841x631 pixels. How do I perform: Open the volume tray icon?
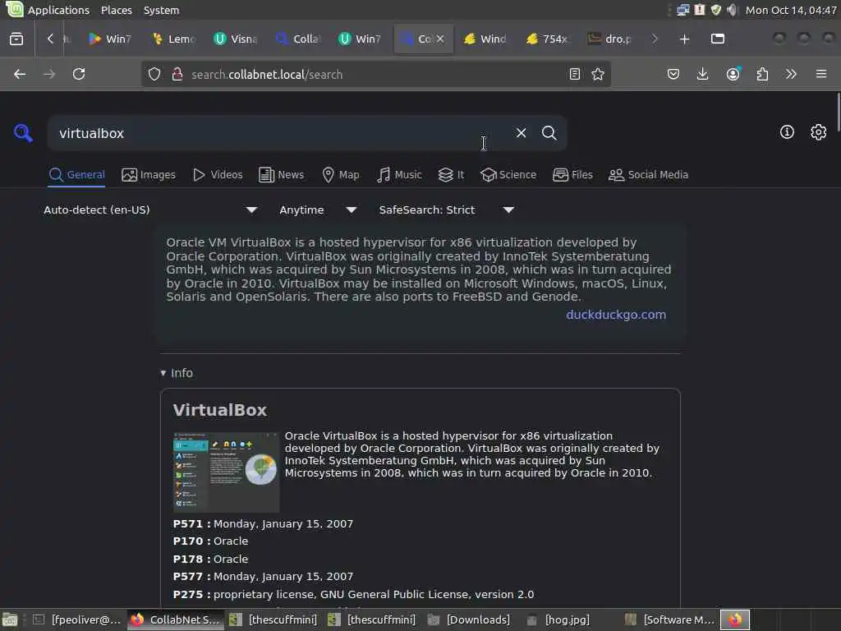point(732,10)
